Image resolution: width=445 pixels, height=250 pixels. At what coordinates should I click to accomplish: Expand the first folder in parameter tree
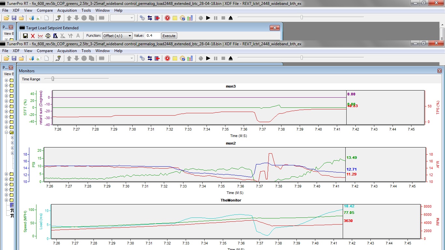7,80
